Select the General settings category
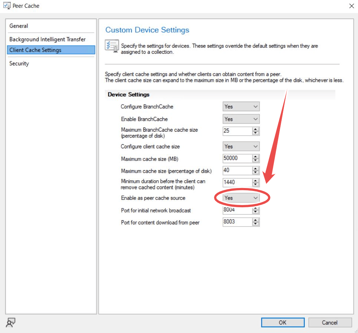Screen dimensions: 358x333 click(19, 26)
